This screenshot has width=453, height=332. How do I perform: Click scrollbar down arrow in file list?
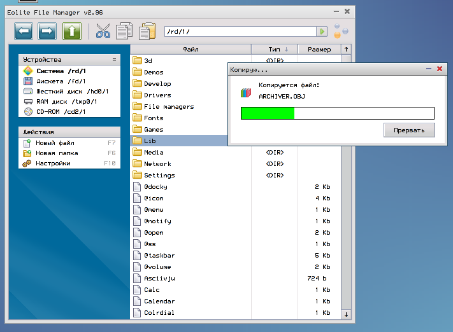click(346, 314)
